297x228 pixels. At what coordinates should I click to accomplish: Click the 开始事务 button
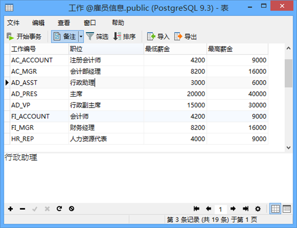click(x=24, y=36)
